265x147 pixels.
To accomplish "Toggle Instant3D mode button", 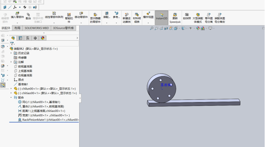I will [162, 18].
